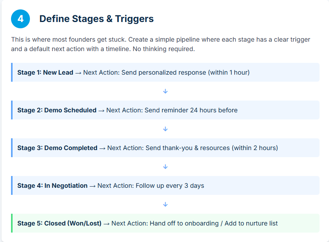Click the down arrow below Stage 4
Screen dimensions: 329x242
point(165,204)
